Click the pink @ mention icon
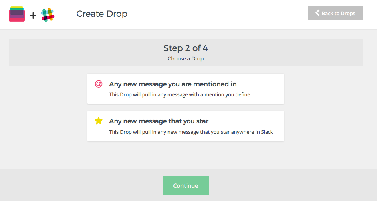 pos(99,84)
